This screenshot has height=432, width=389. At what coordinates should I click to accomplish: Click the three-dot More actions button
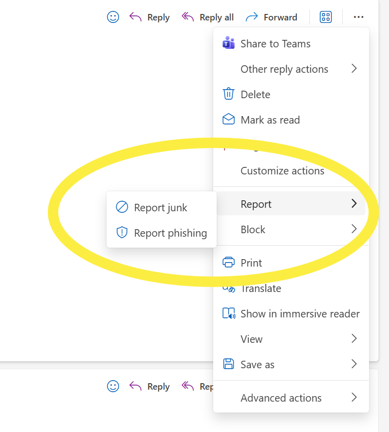click(x=359, y=17)
